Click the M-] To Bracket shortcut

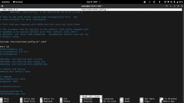(x=168, y=99)
